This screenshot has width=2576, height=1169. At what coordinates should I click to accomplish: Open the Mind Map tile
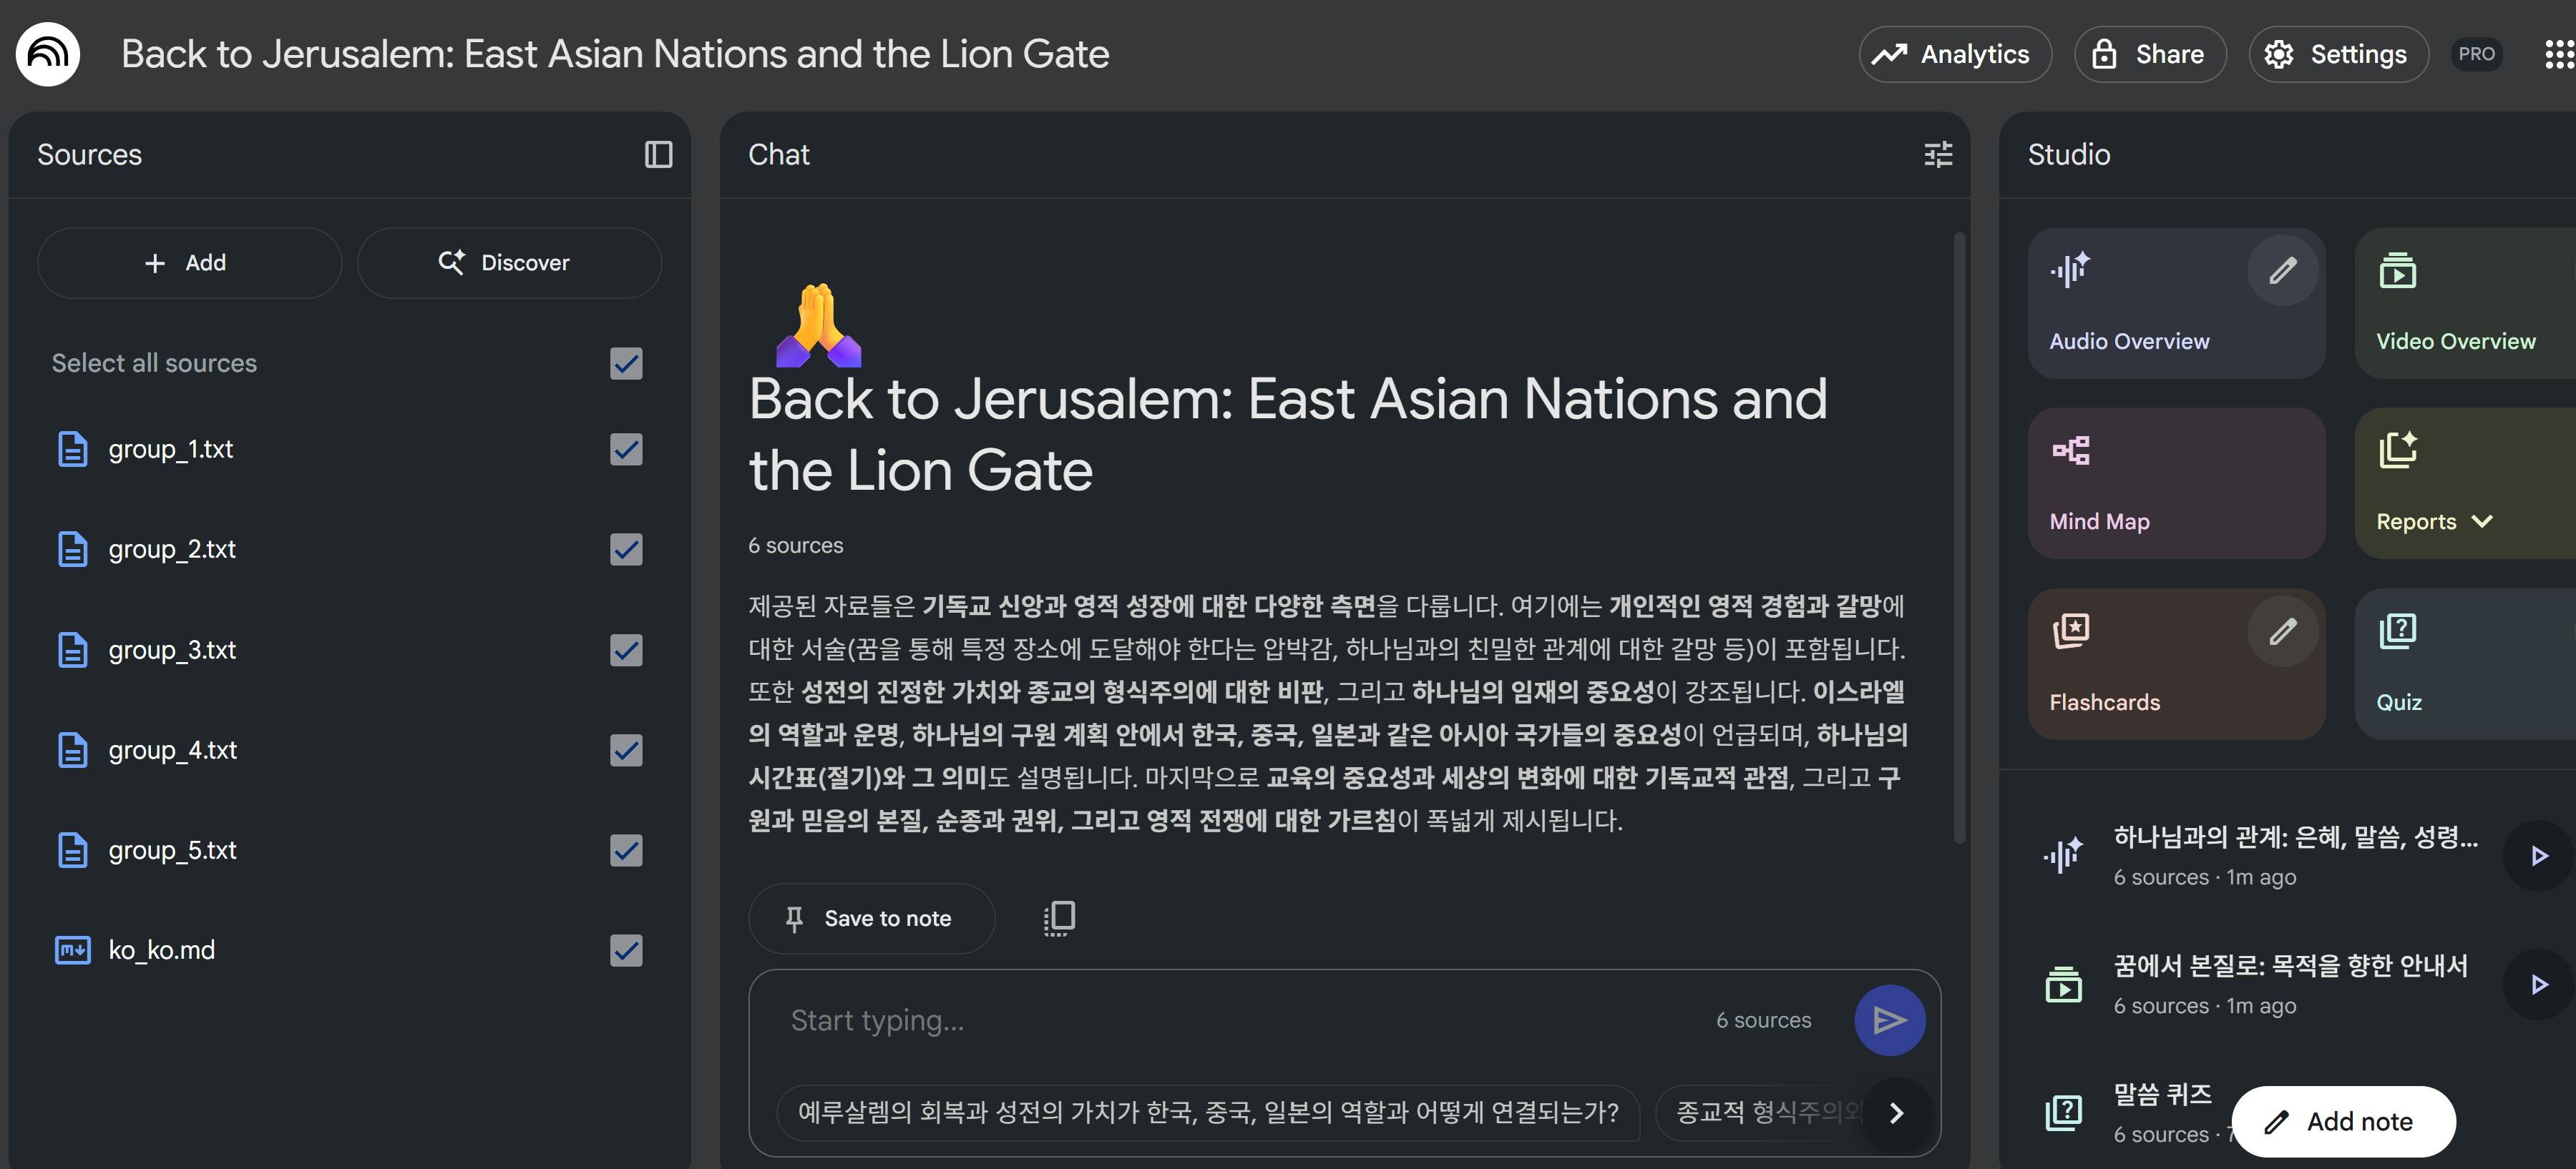click(x=2175, y=483)
